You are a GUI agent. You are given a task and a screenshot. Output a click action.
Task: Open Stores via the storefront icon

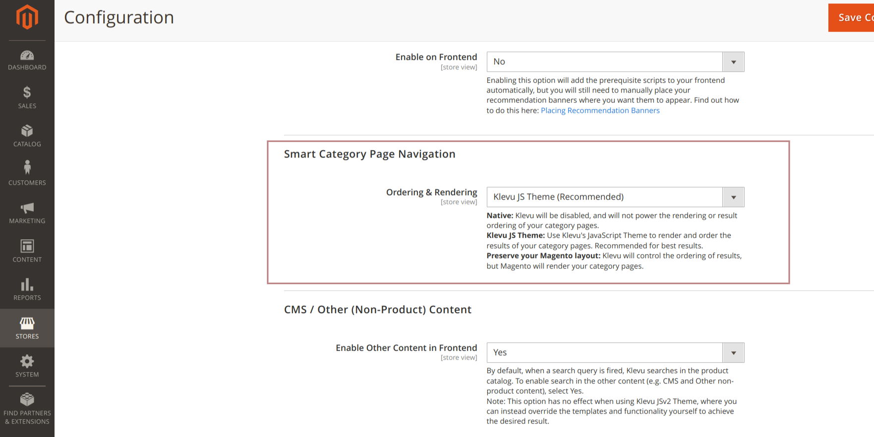coord(27,324)
